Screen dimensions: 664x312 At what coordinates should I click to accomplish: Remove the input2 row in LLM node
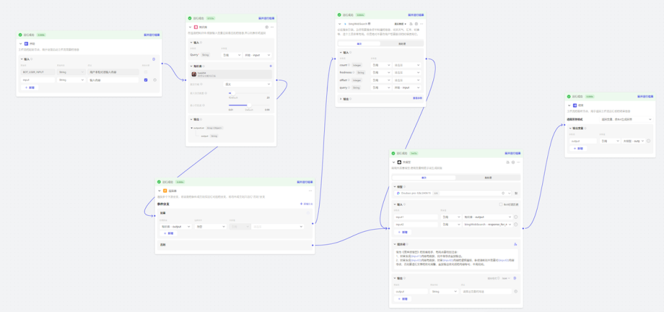point(516,224)
